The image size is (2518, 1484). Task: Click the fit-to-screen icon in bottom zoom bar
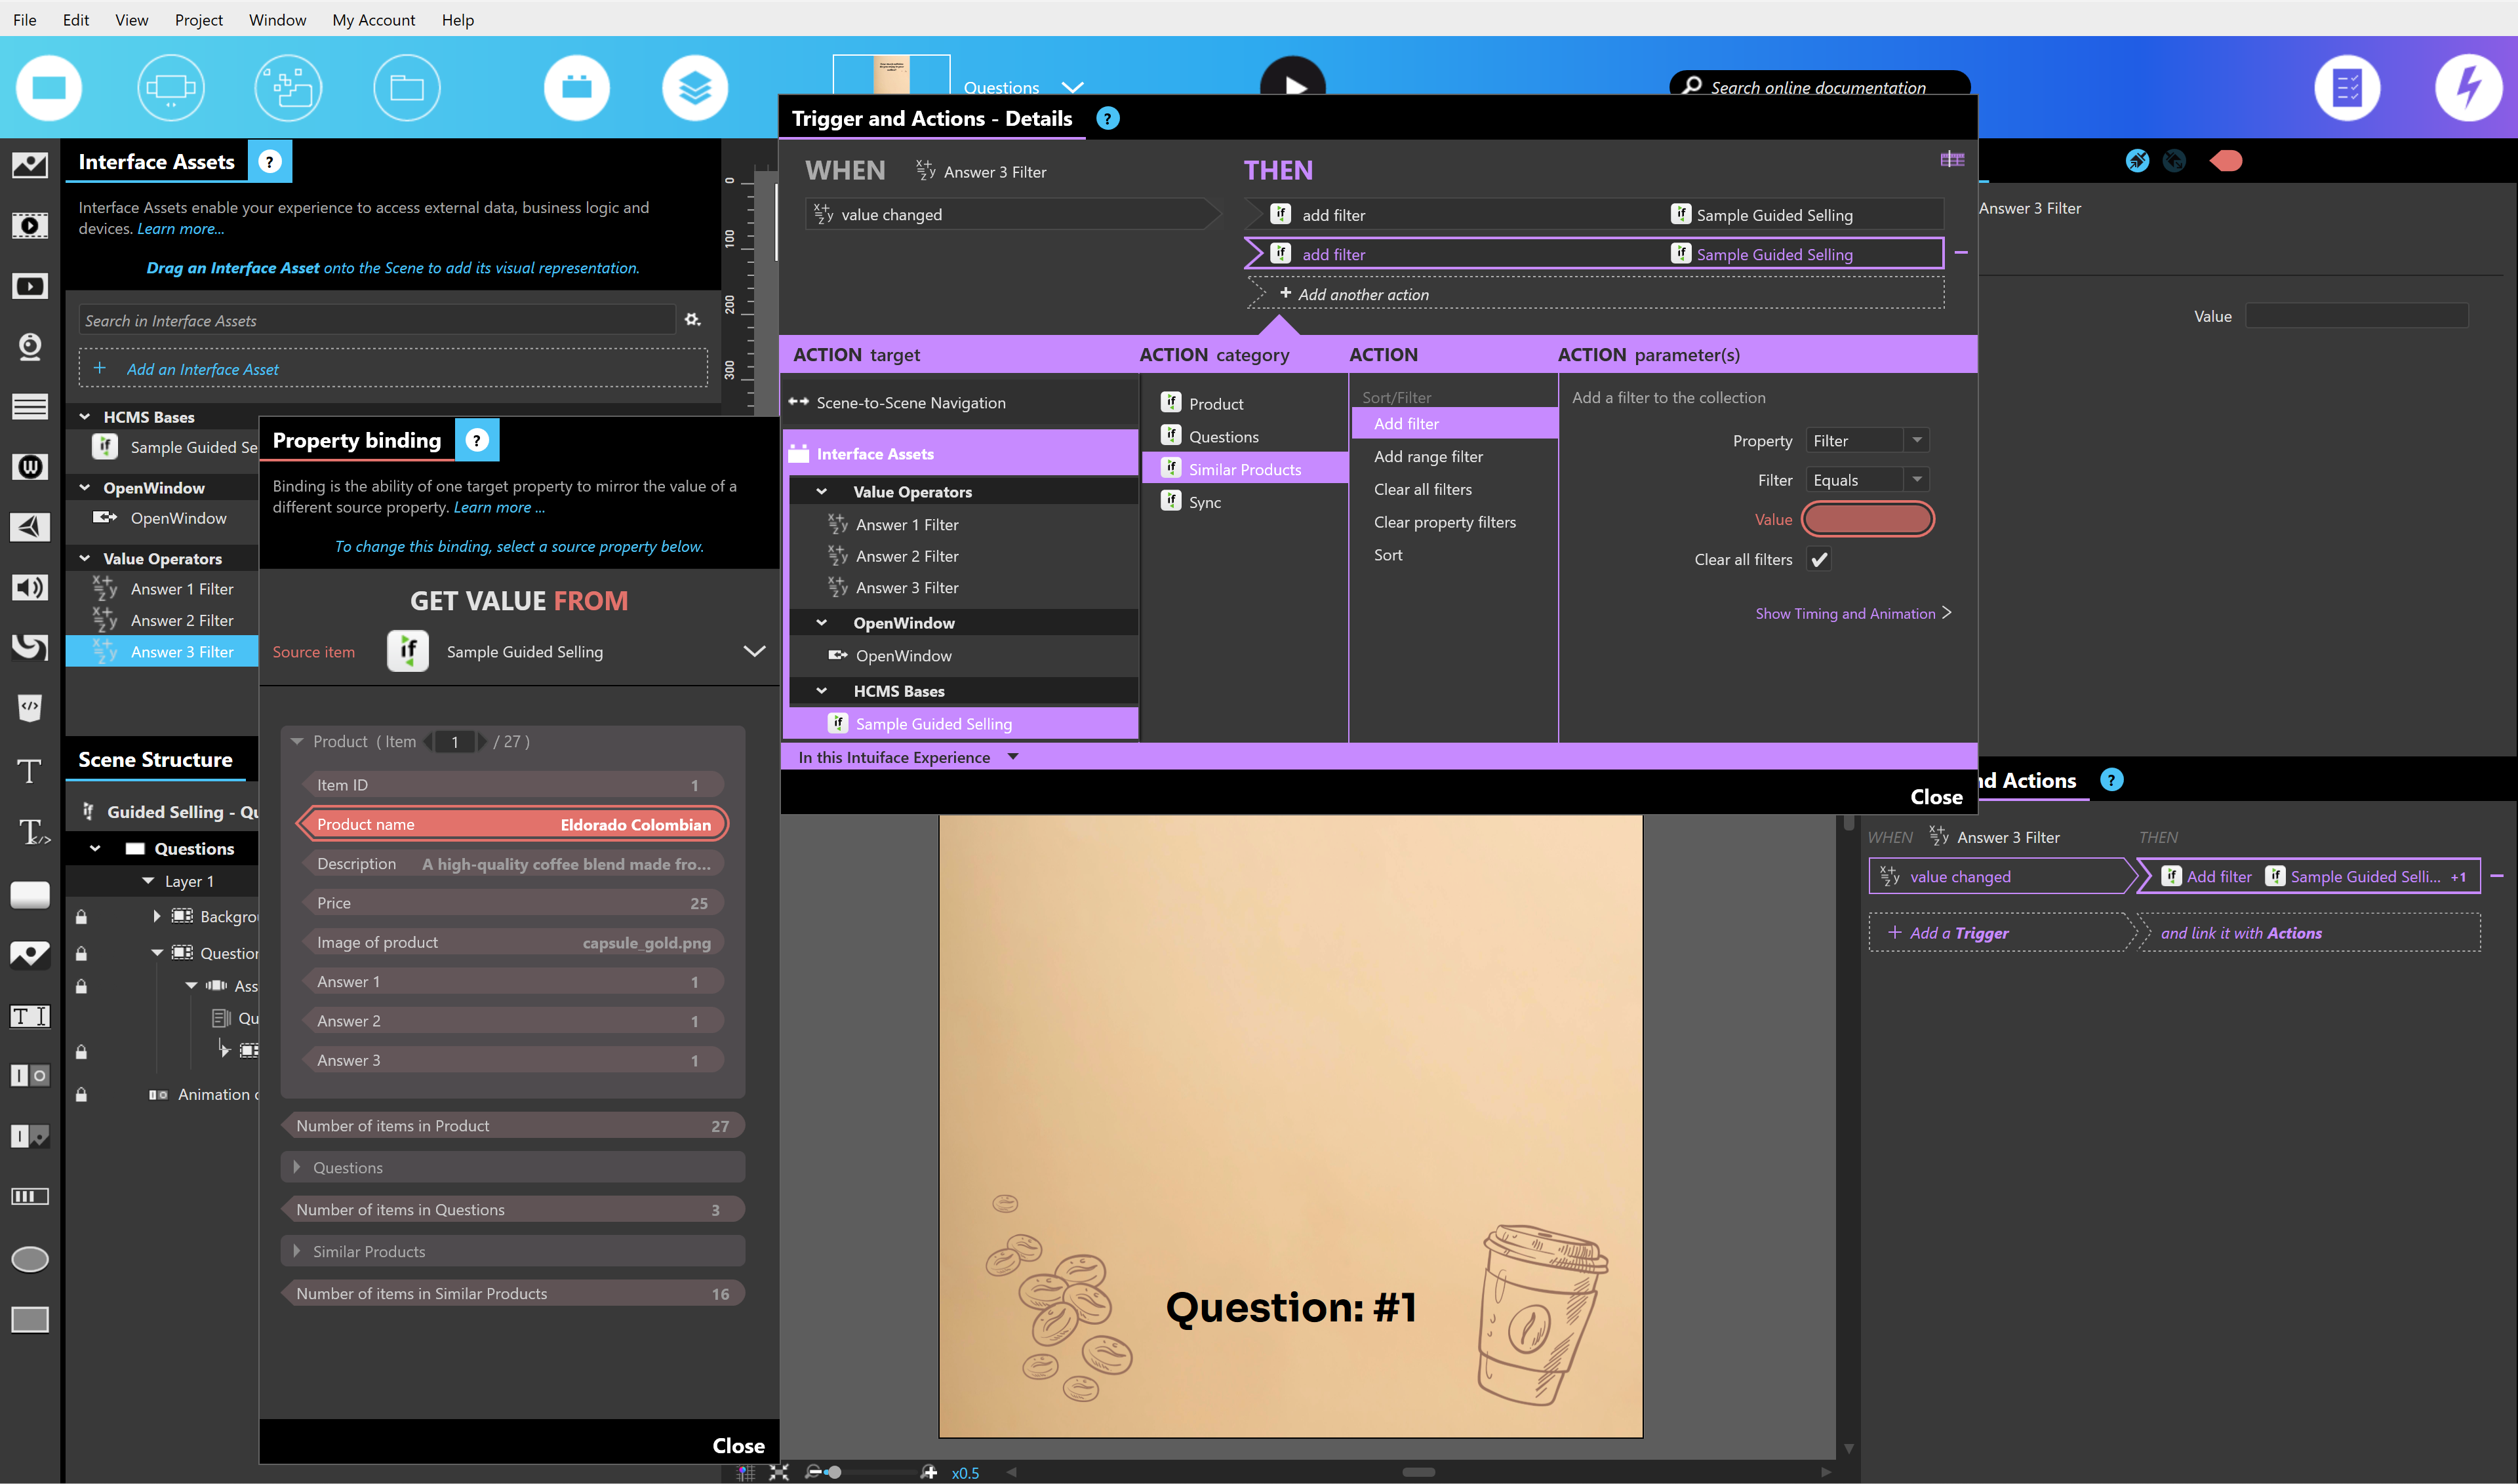pyautogui.click(x=779, y=1472)
